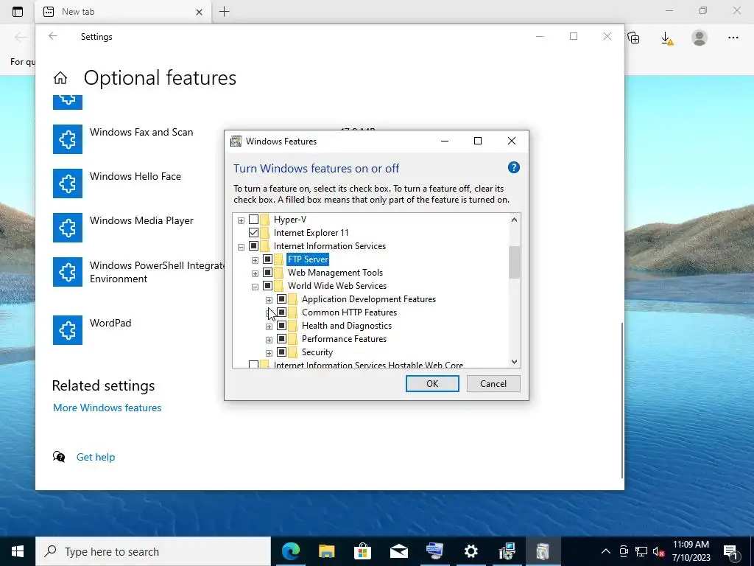
Task: Select the New tab in Edge
Action: [123, 12]
